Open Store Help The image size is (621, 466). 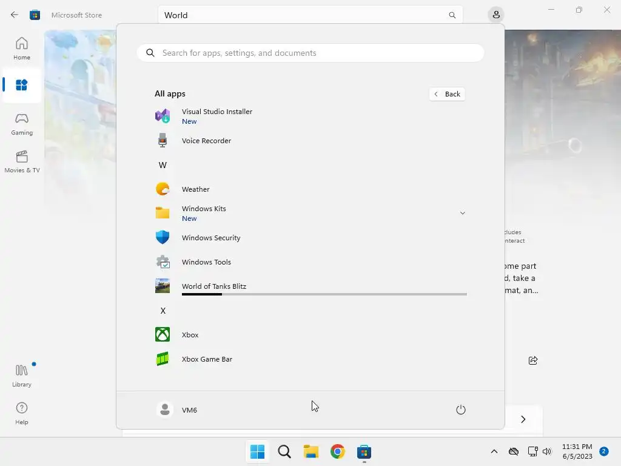coord(22,413)
